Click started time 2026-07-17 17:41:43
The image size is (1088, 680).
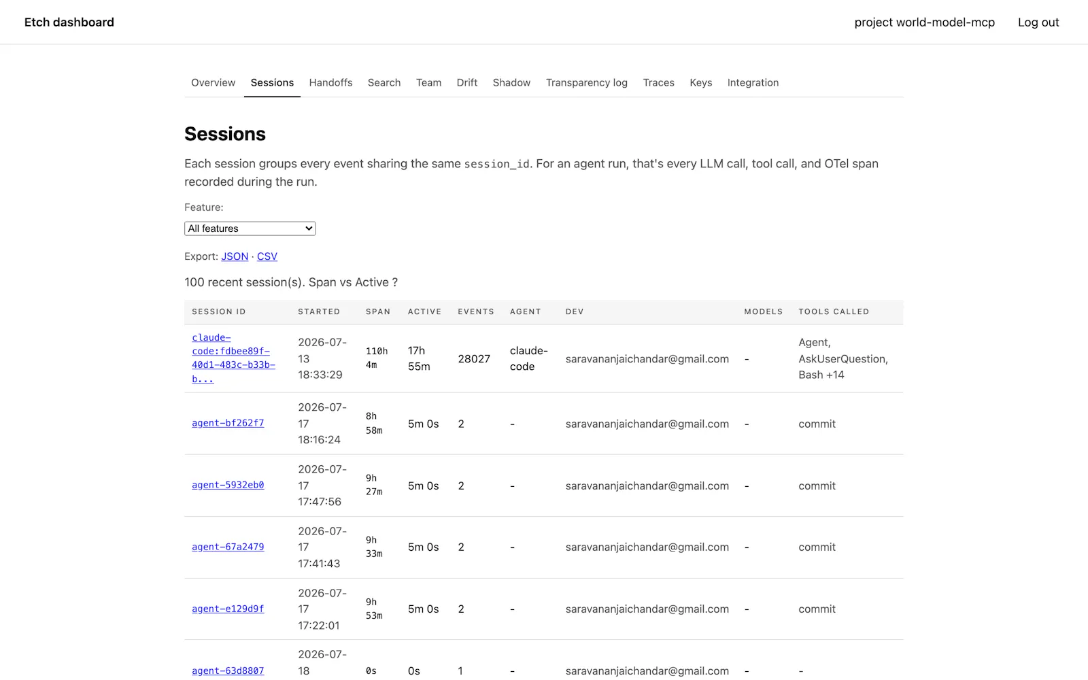322,547
